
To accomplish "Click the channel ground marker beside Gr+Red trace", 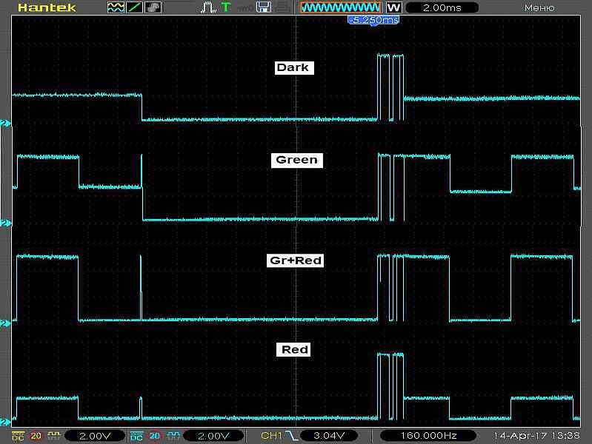I will pyautogui.click(x=5, y=323).
